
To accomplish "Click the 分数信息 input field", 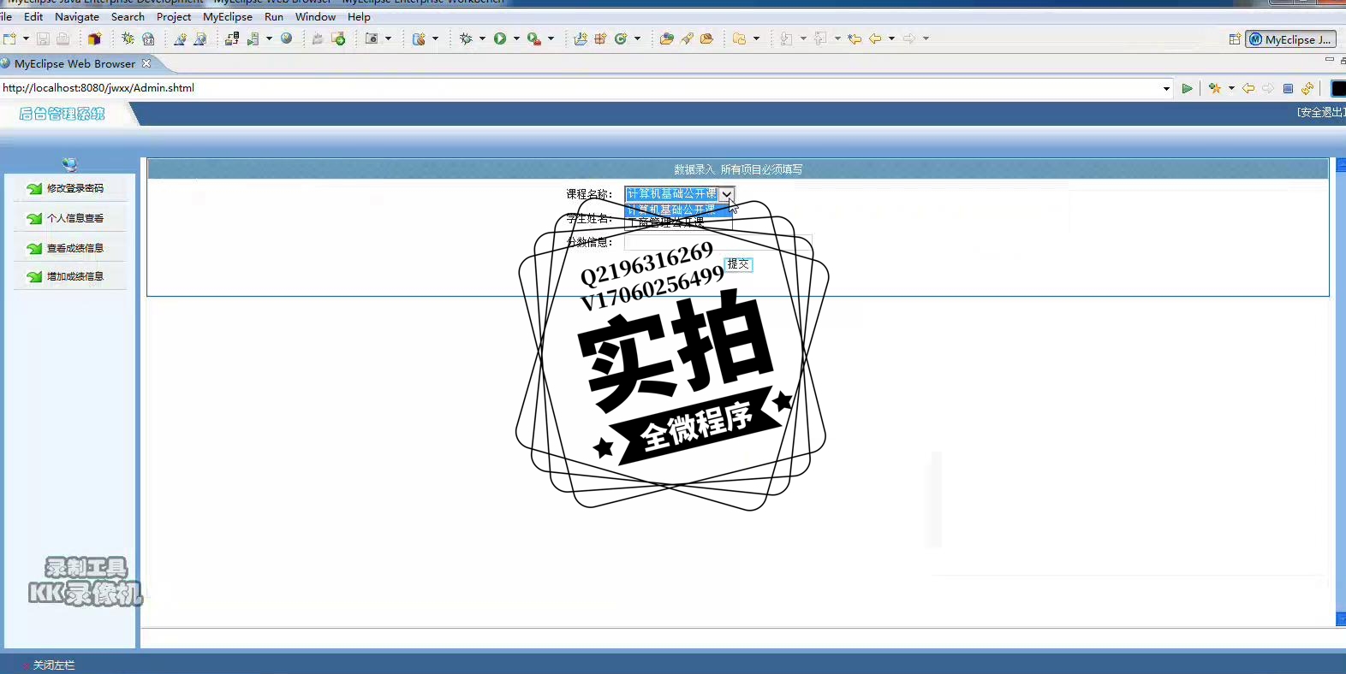I will (x=718, y=242).
